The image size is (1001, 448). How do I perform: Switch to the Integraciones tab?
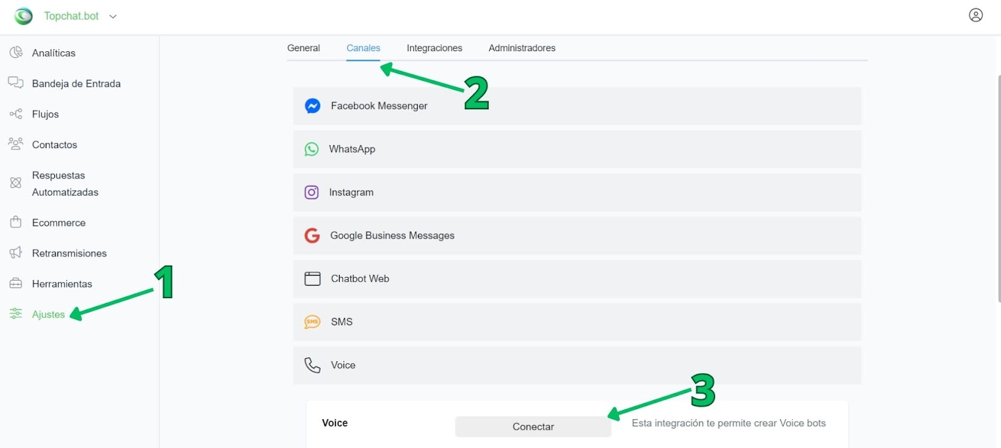point(434,48)
